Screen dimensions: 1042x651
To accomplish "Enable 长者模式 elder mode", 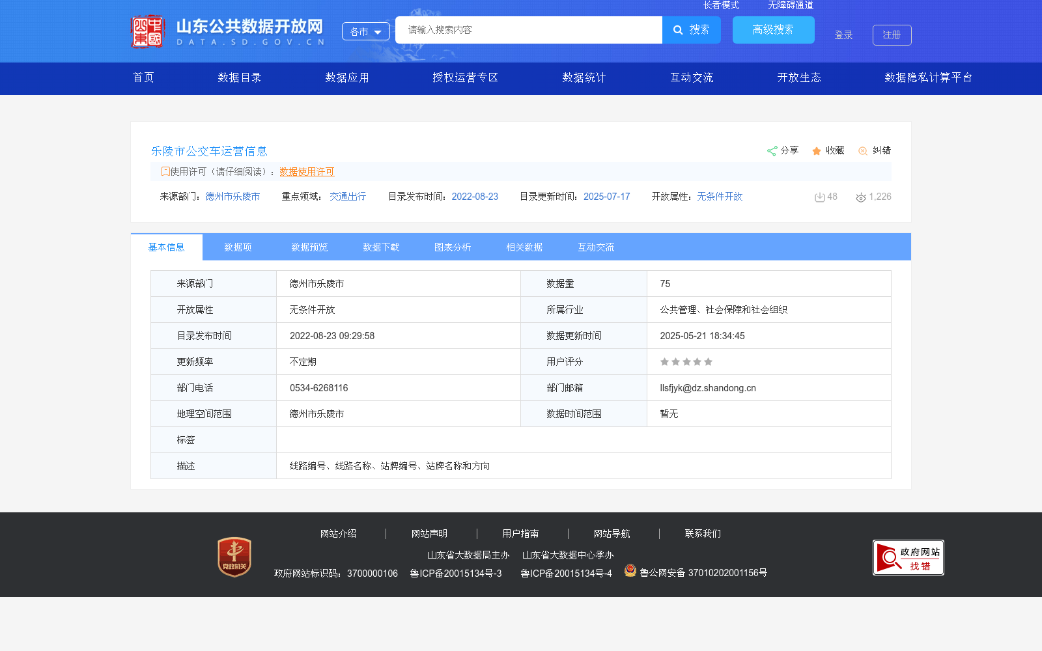I will tap(722, 5).
